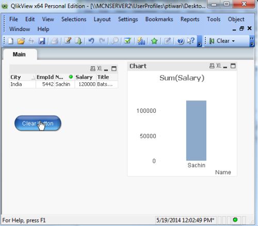The image size is (258, 226).
Task: Select the EmpId column header
Action: click(x=45, y=77)
